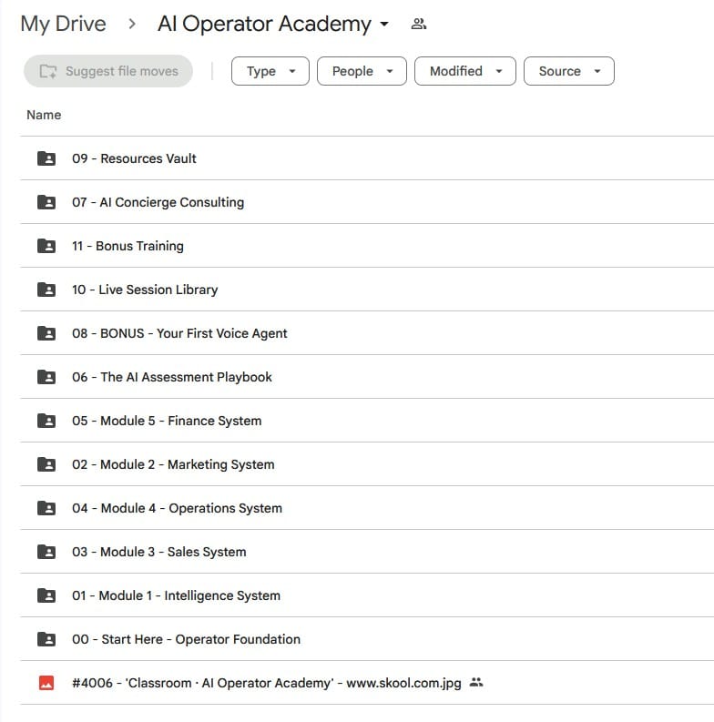Click the folder icon beside 11 - Bonus Training
This screenshot has height=722, width=714.
pos(46,246)
